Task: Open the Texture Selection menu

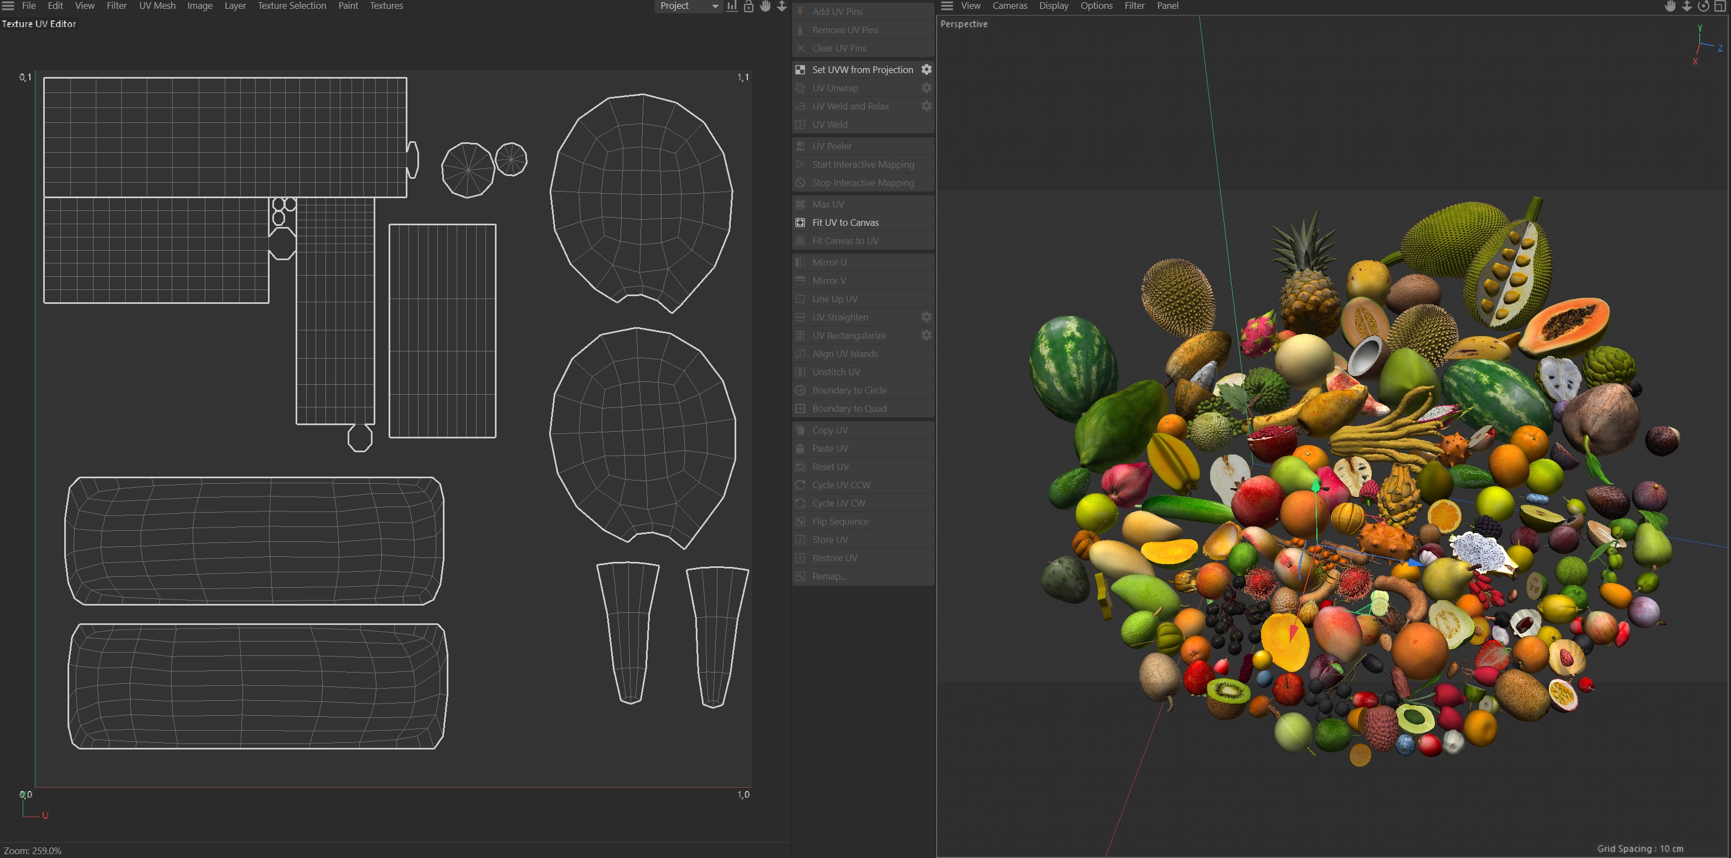Action: tap(292, 6)
